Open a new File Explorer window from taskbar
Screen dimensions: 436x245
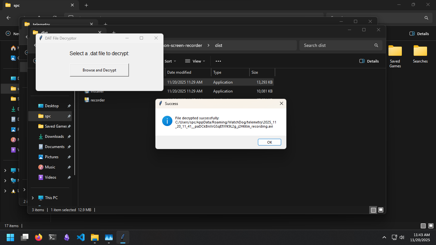tap(94, 237)
